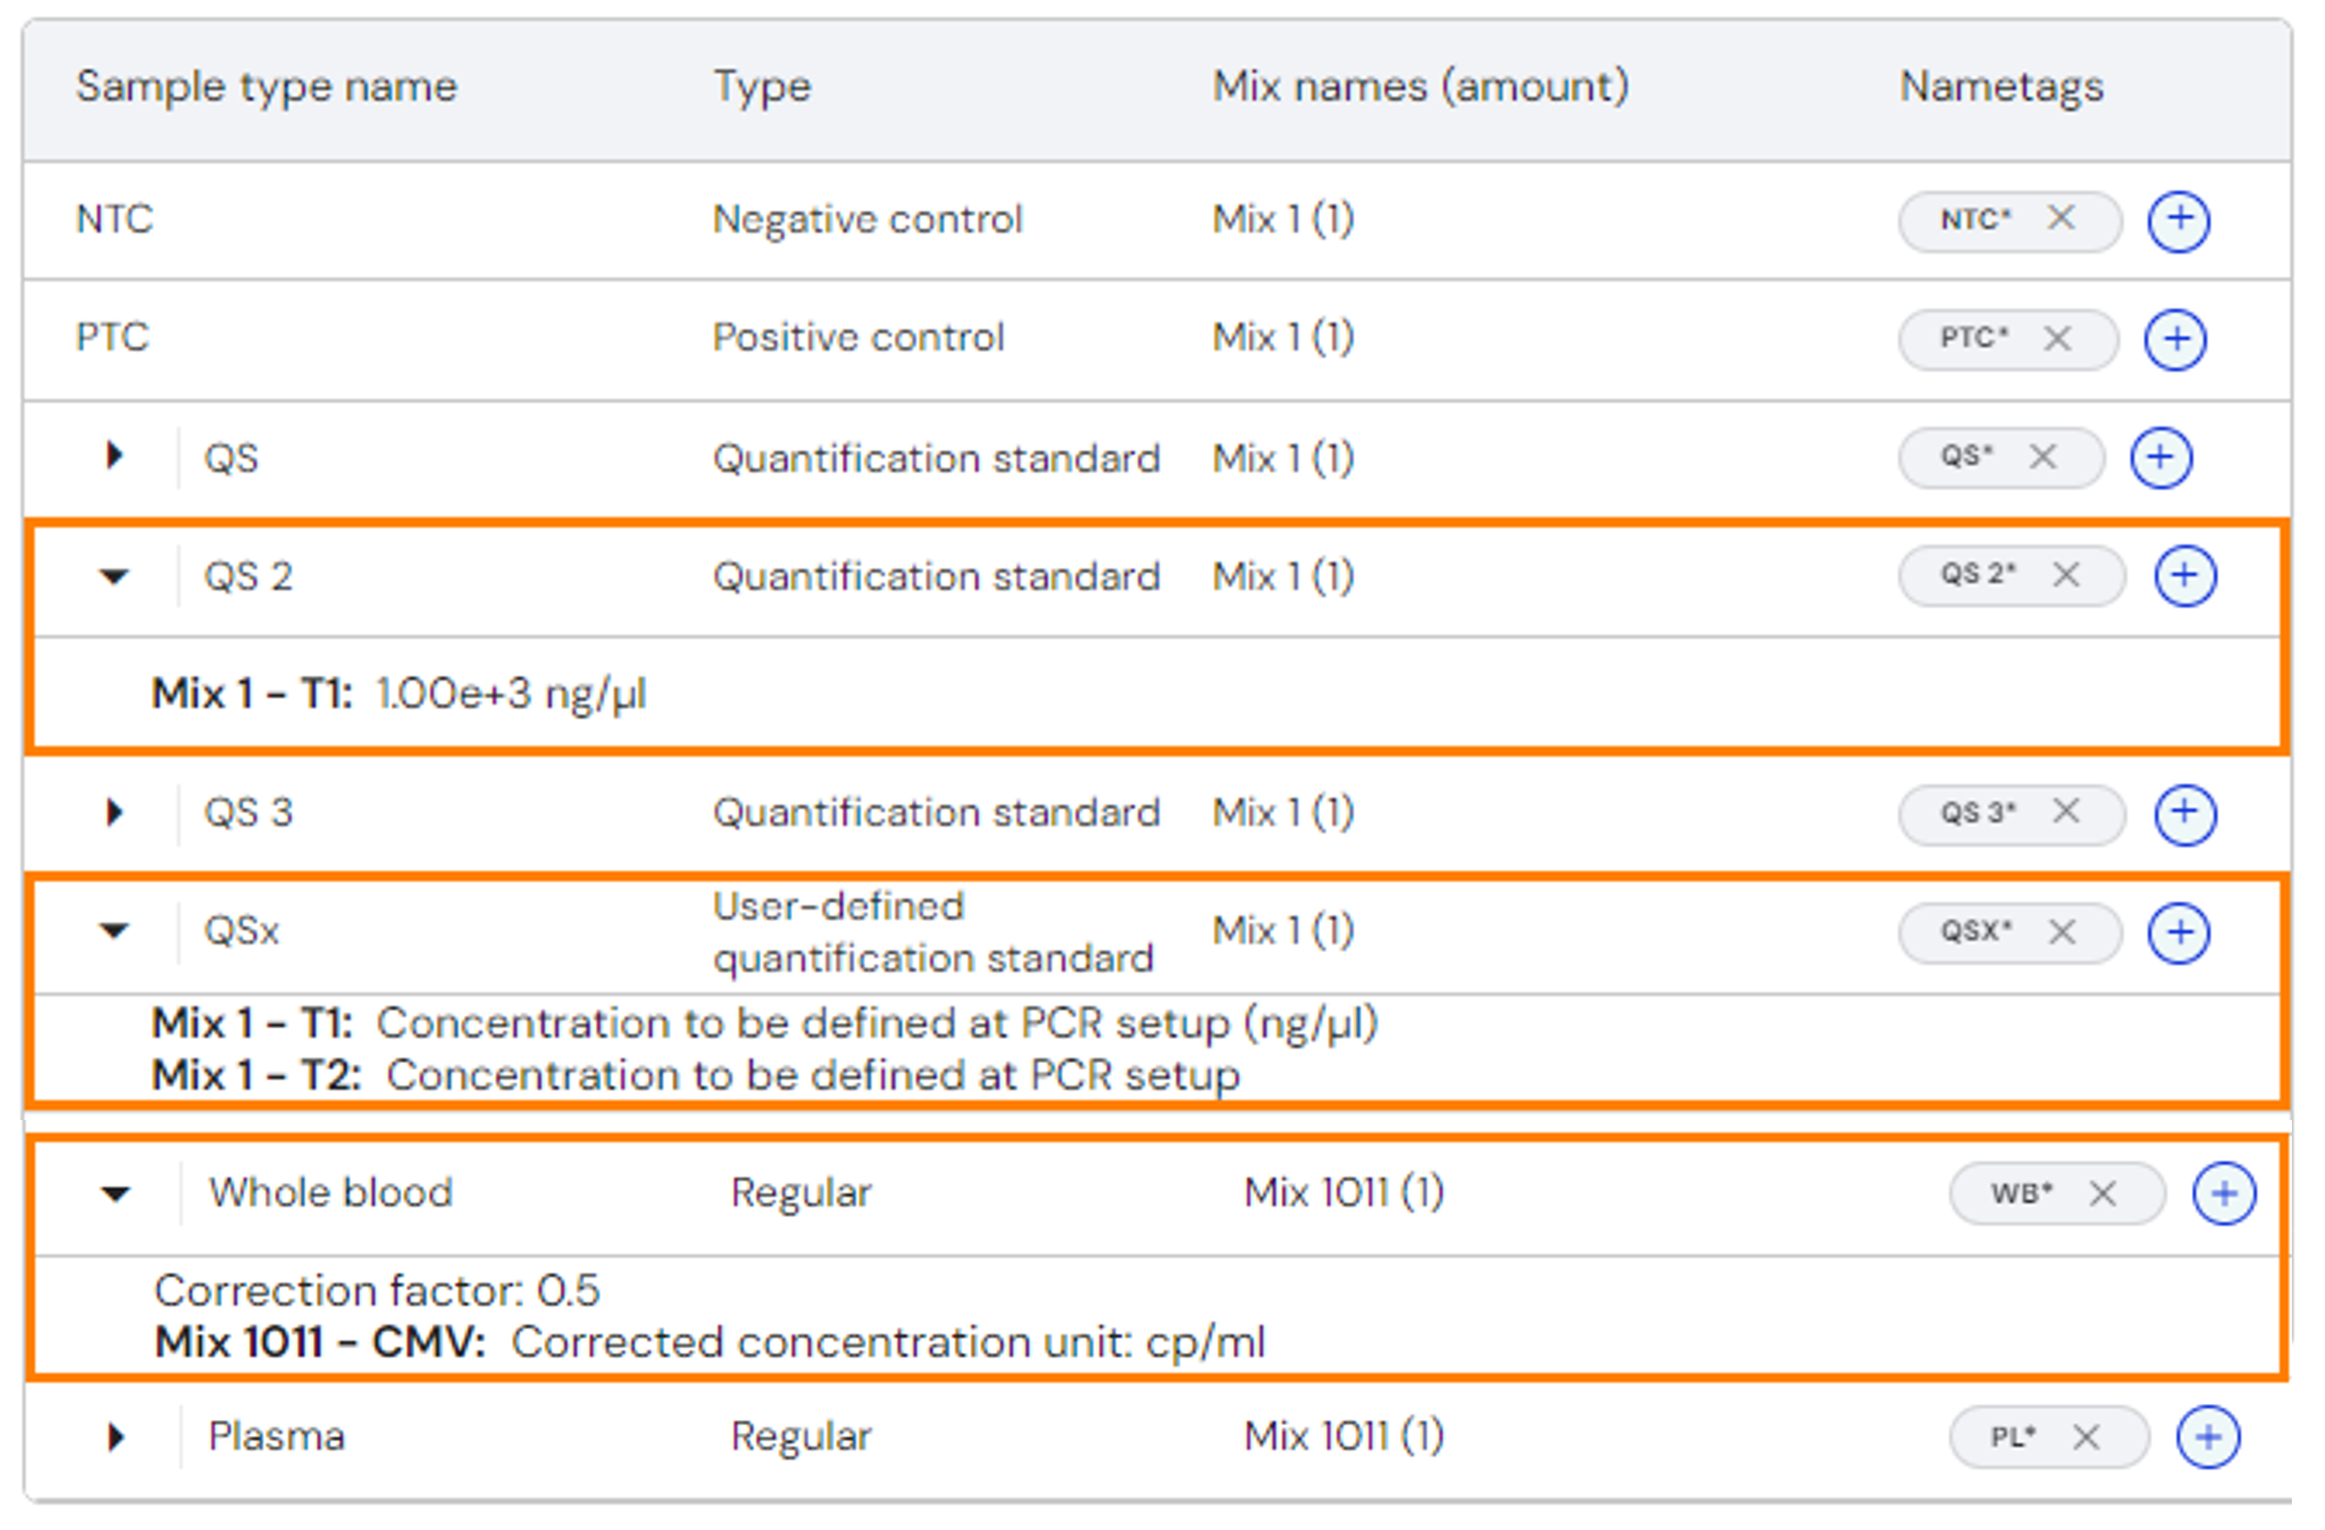
Task: Click the Sample type name column header
Action: 266,88
